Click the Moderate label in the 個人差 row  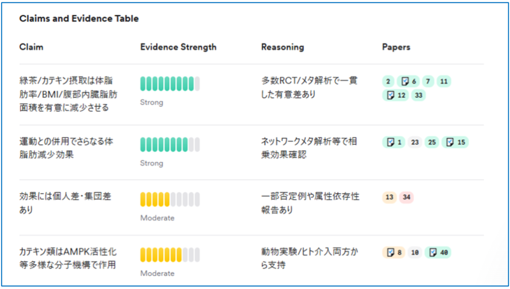[157, 218]
